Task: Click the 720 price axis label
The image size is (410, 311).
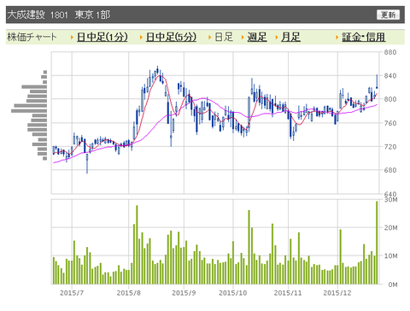Action: [389, 147]
